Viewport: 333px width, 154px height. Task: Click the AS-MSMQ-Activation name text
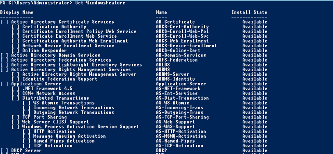click(x=181, y=136)
